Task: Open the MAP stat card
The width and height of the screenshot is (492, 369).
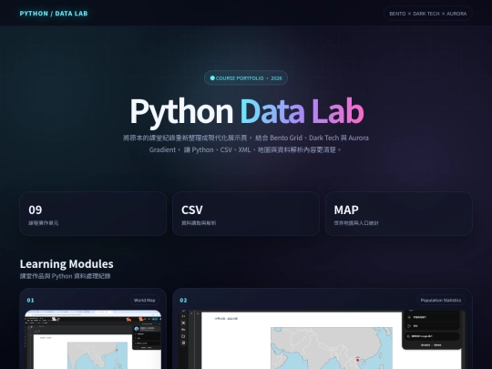Action: (398, 214)
